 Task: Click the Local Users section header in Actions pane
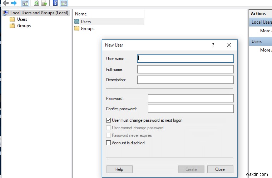click(261, 22)
